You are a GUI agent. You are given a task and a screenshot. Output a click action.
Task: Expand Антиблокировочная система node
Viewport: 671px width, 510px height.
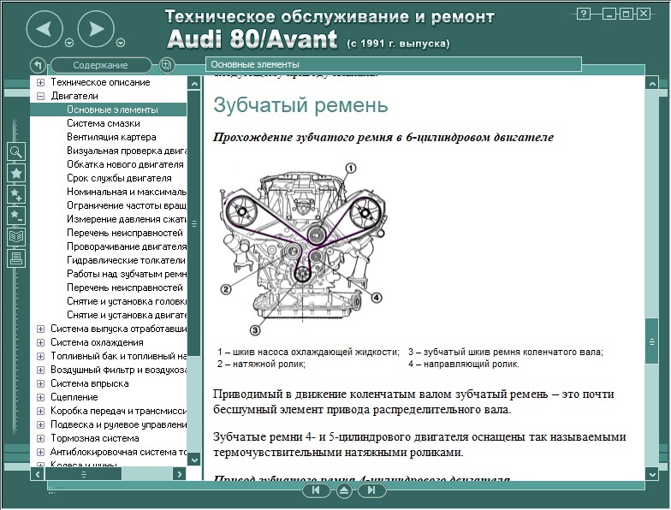pyautogui.click(x=41, y=452)
